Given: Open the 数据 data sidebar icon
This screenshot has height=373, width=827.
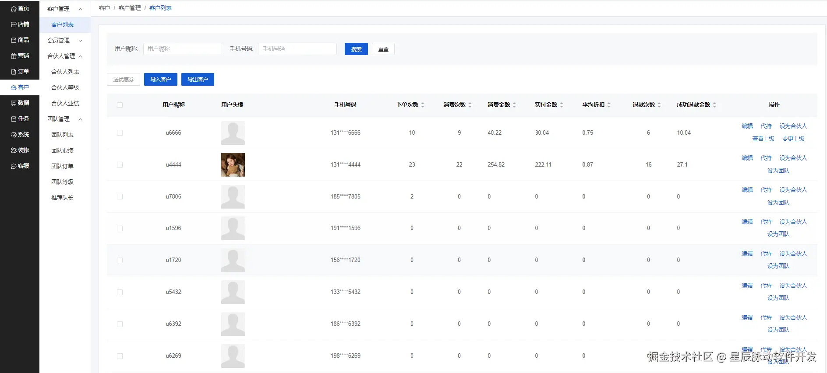Looking at the screenshot, I should [14, 103].
